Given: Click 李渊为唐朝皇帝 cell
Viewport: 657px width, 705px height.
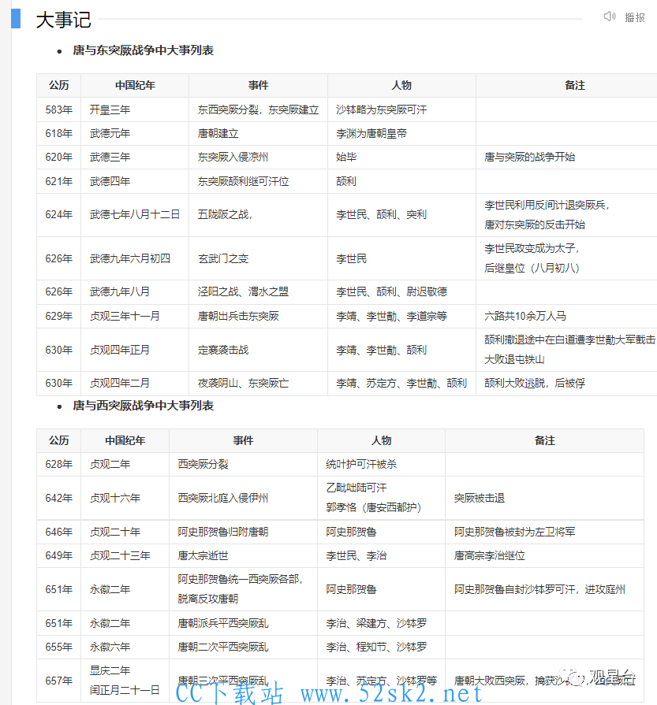Looking at the screenshot, I should point(401,134).
